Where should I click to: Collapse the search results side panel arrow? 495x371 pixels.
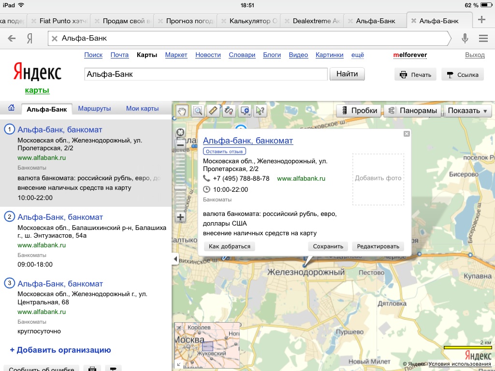[x=175, y=259]
